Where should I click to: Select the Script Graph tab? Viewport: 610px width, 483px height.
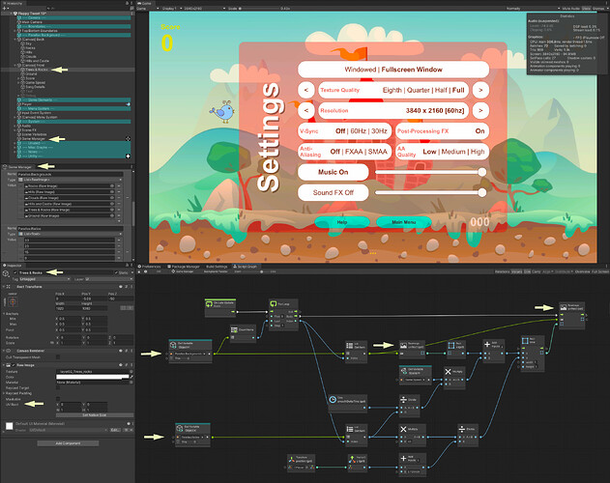tap(246, 267)
